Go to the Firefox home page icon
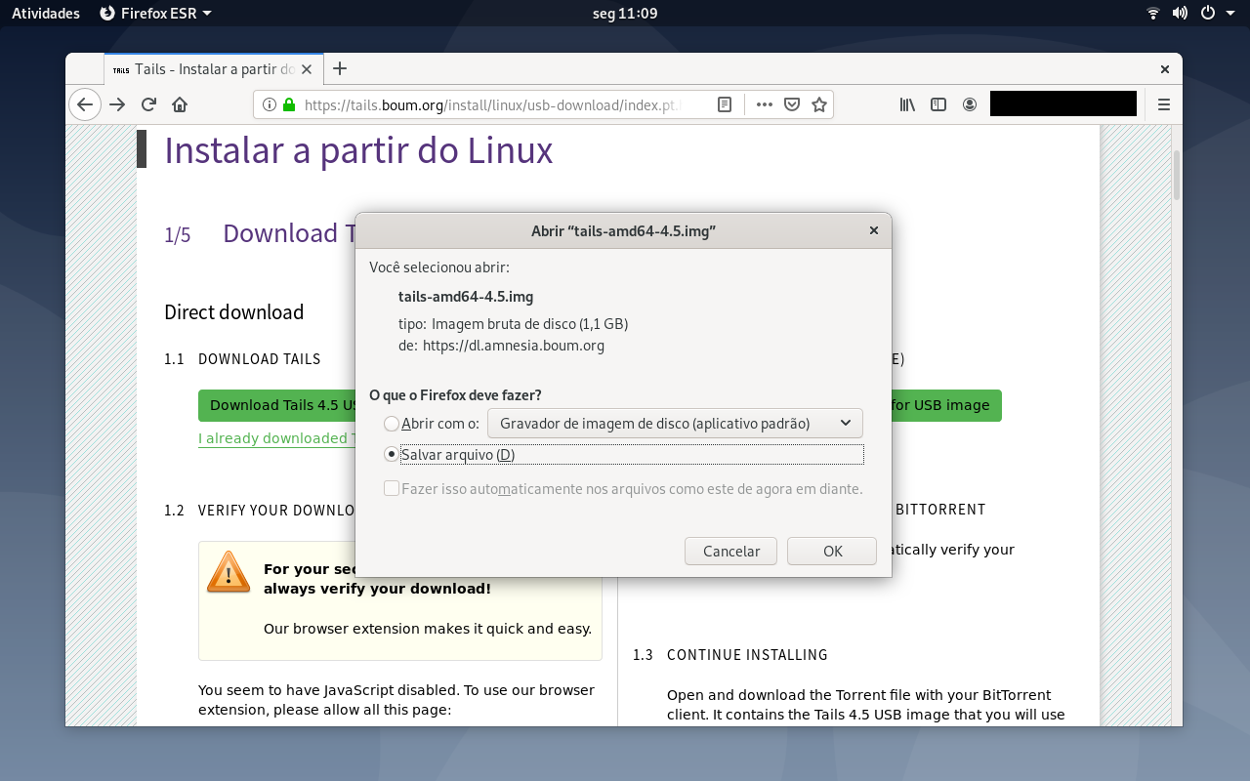The height and width of the screenshot is (781, 1250). (x=180, y=104)
